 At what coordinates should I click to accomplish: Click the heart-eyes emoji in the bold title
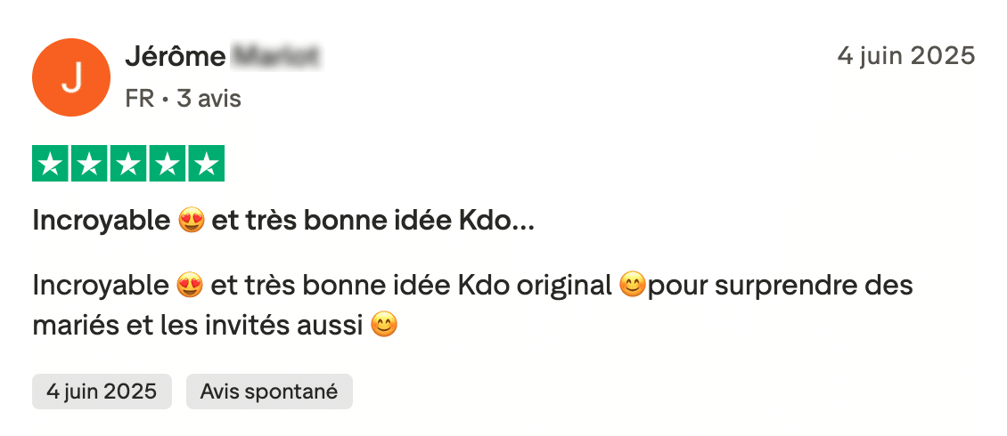[191, 222]
